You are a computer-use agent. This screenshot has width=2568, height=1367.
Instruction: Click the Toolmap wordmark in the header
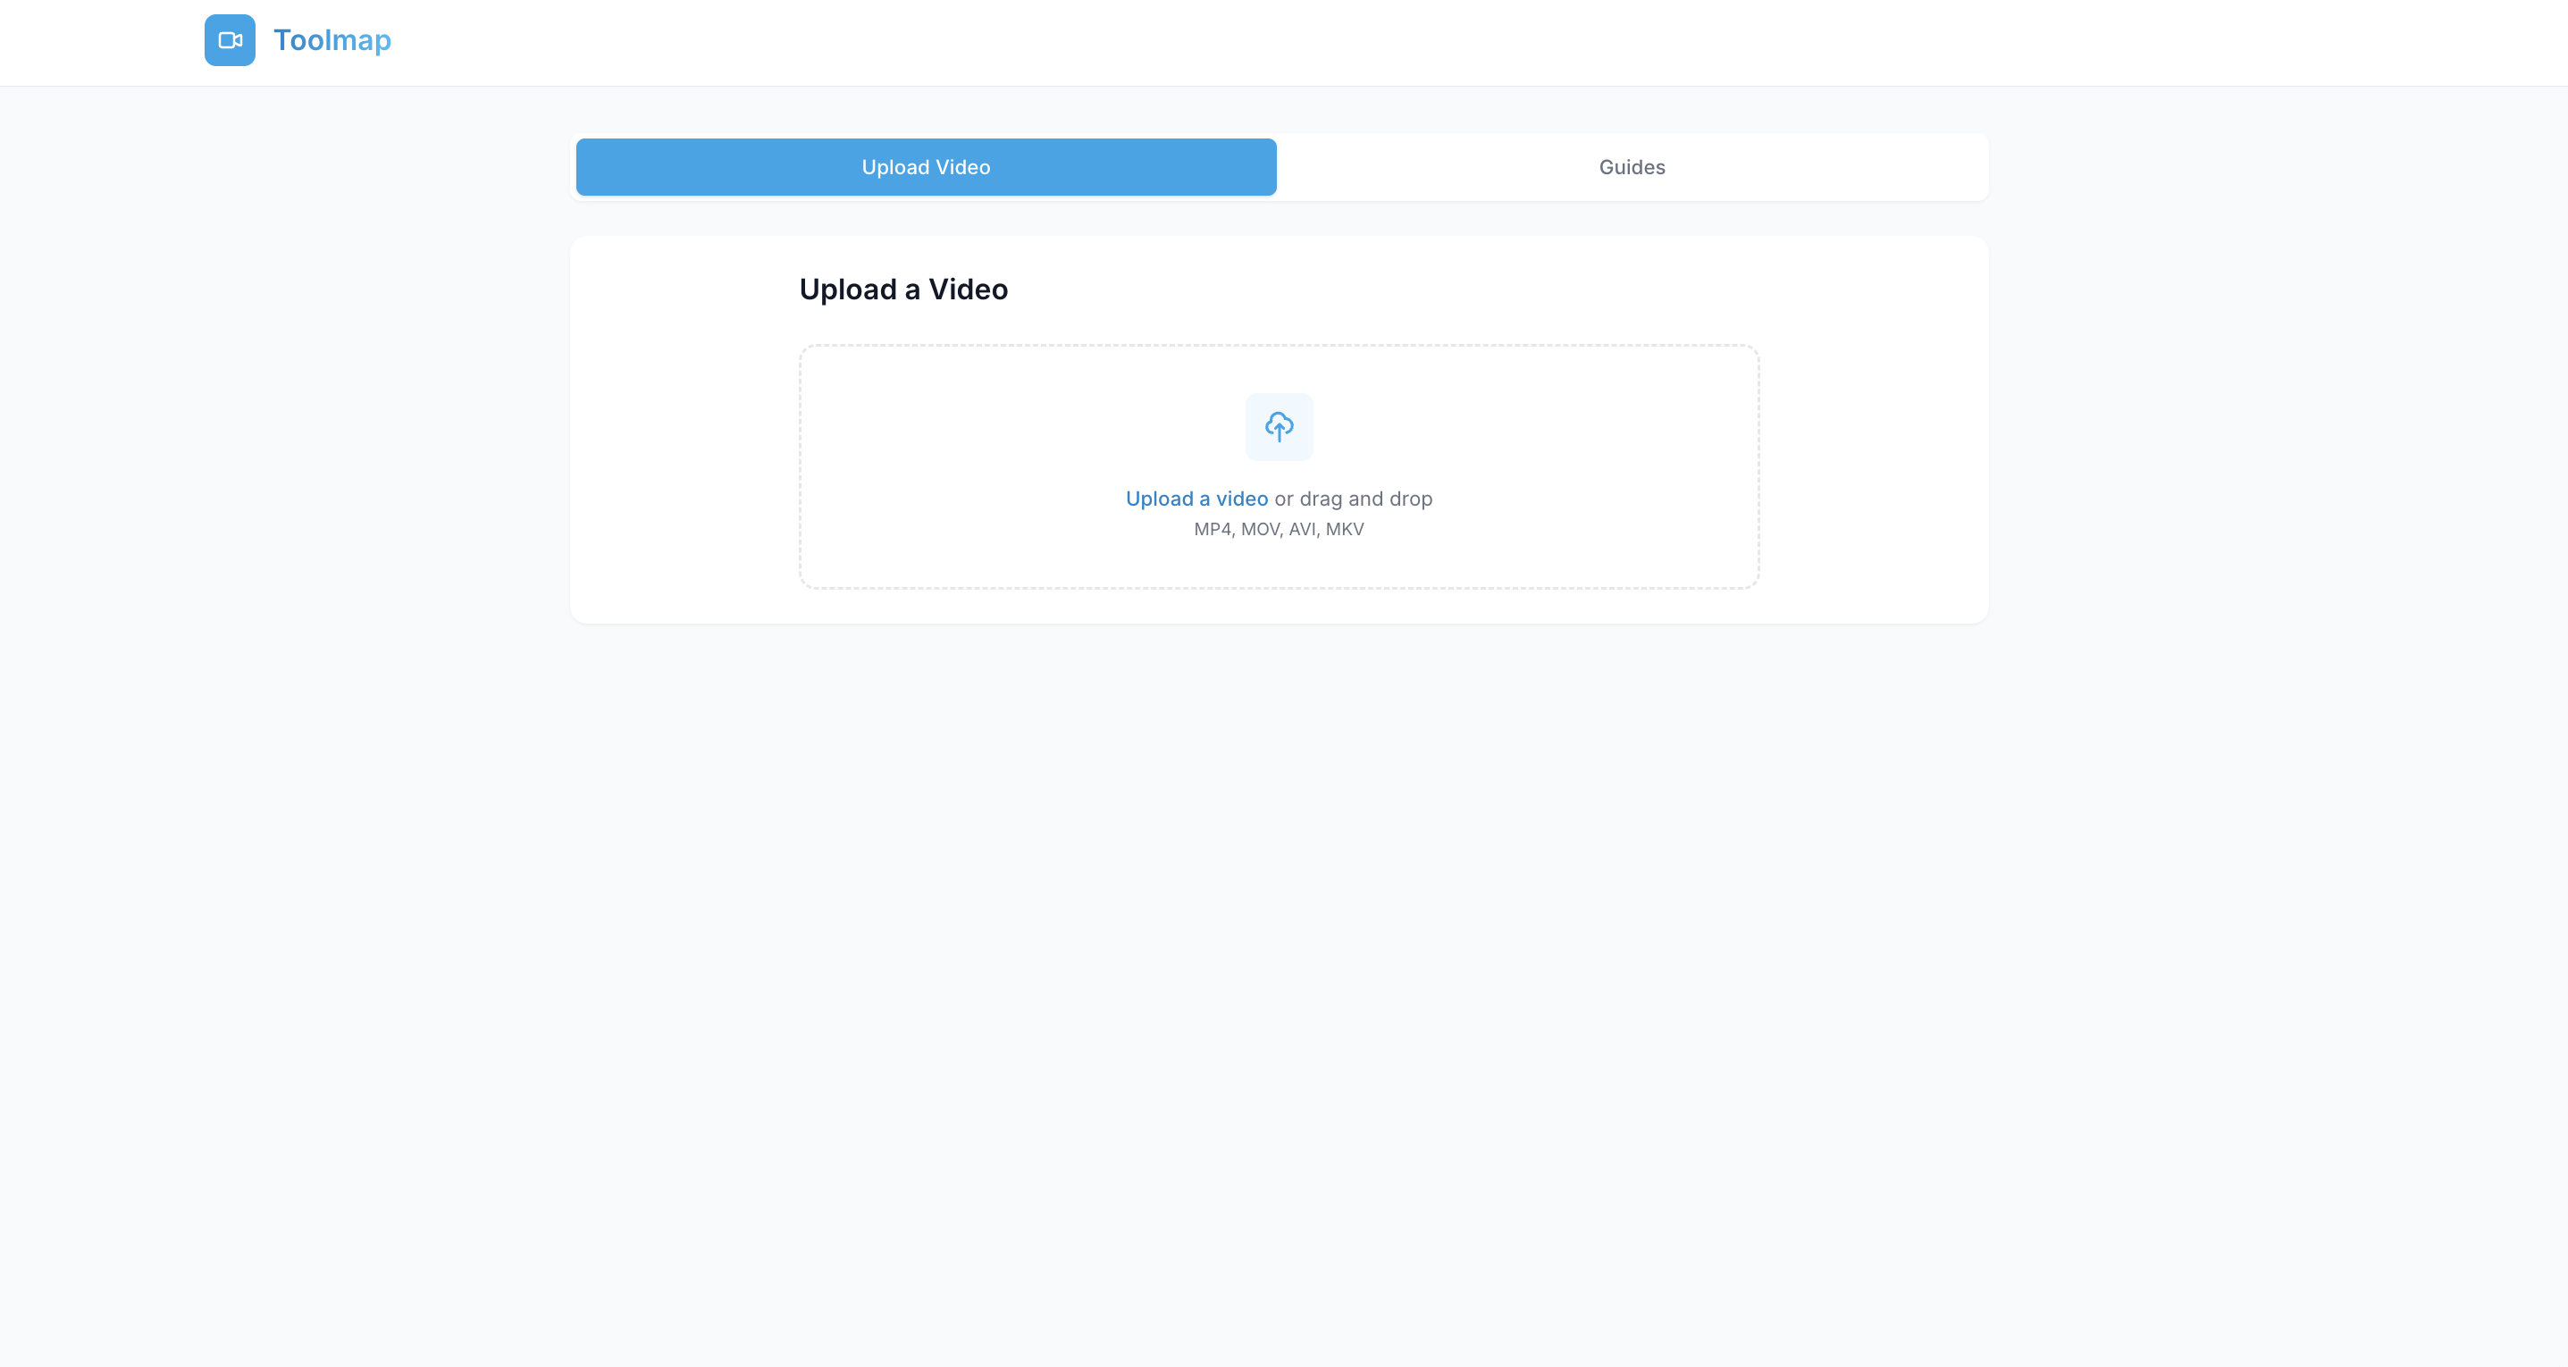(x=332, y=41)
